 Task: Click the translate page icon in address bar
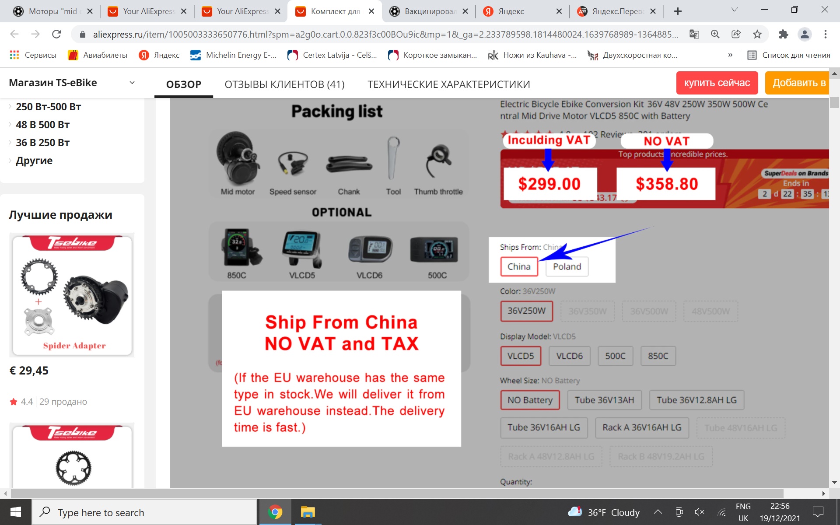[x=694, y=34]
